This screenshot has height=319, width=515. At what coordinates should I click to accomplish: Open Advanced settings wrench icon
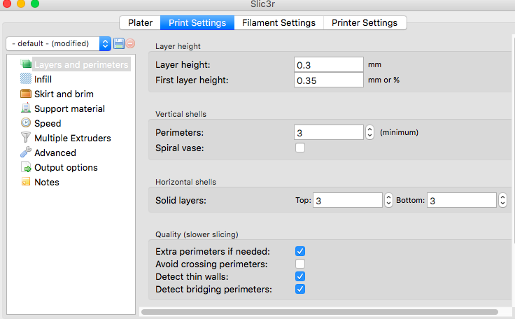pyautogui.click(x=27, y=153)
